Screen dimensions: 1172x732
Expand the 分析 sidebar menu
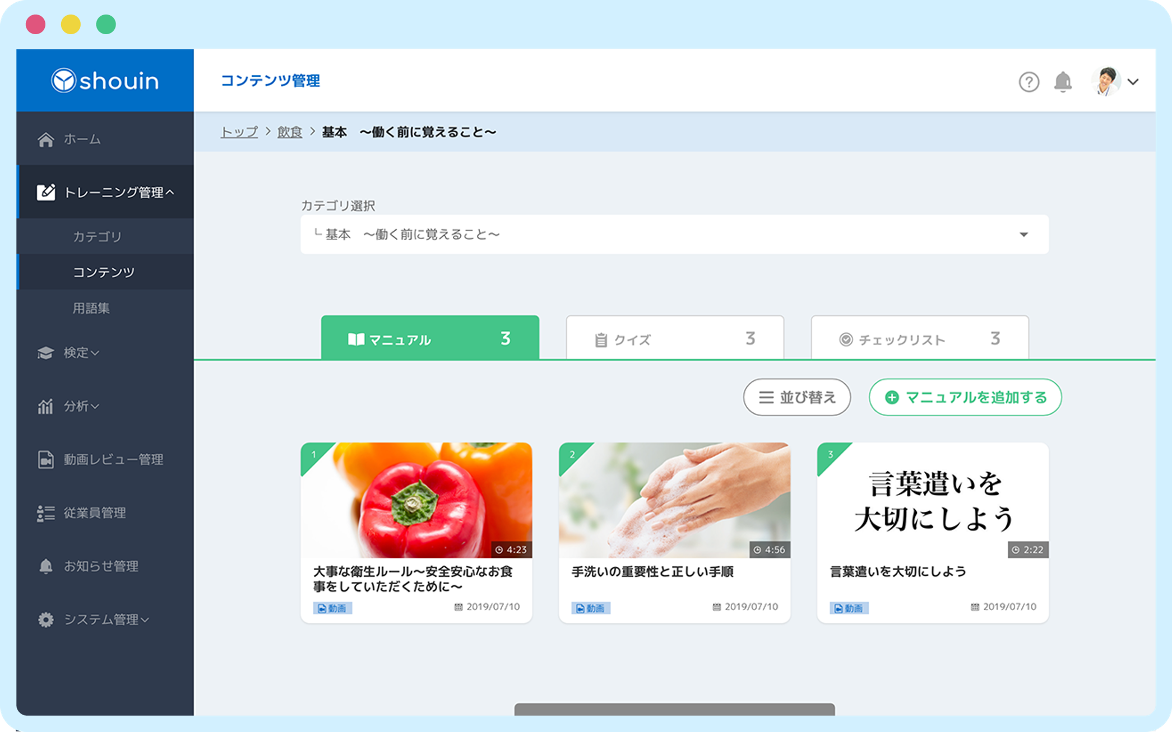coord(81,406)
